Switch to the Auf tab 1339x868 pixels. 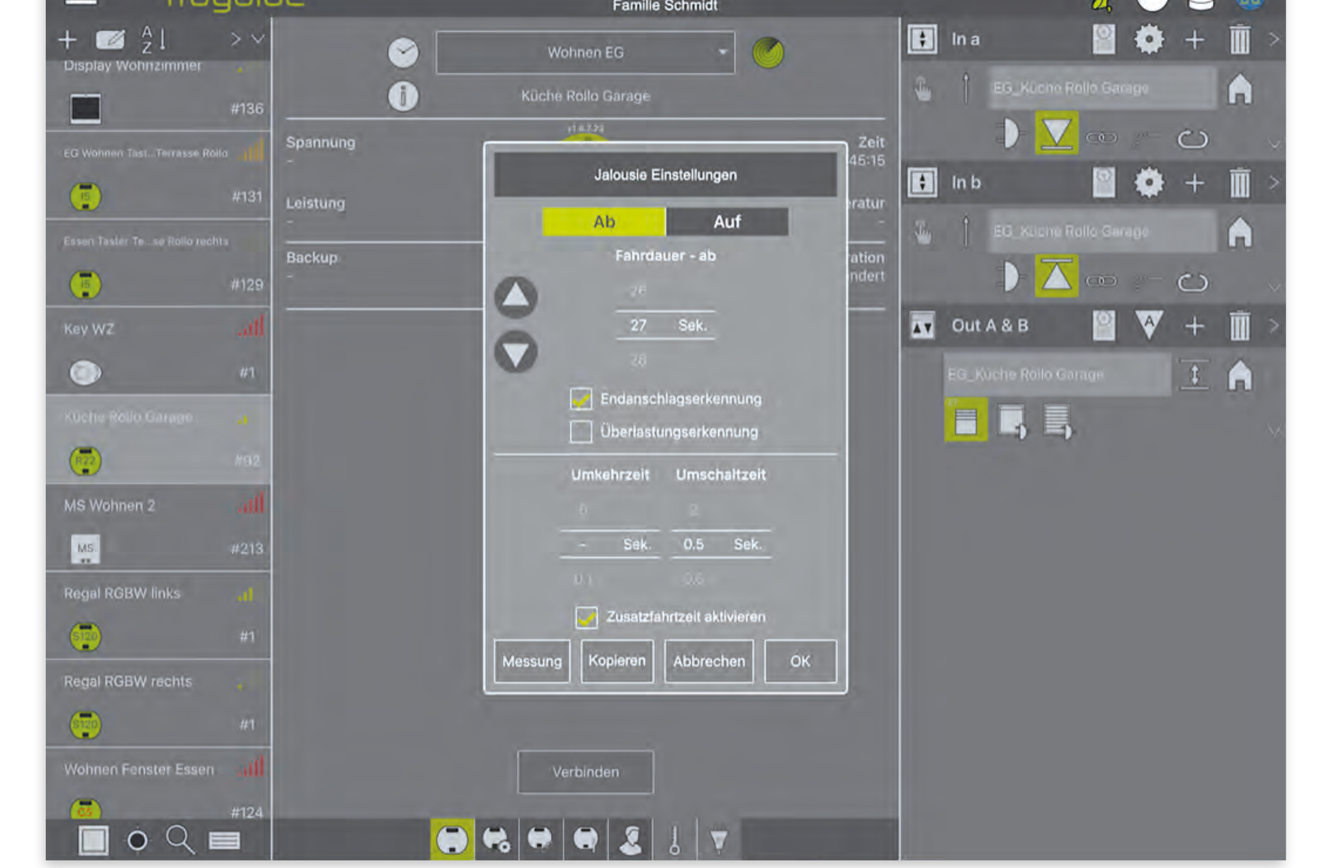coord(727,222)
